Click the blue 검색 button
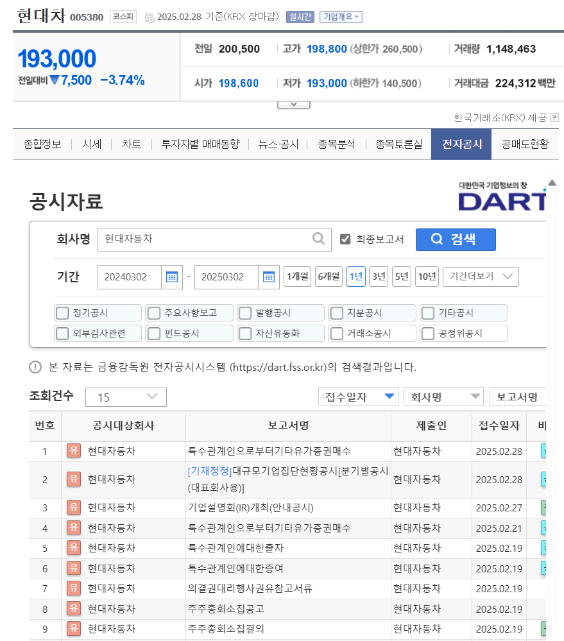564x641 pixels. point(456,239)
